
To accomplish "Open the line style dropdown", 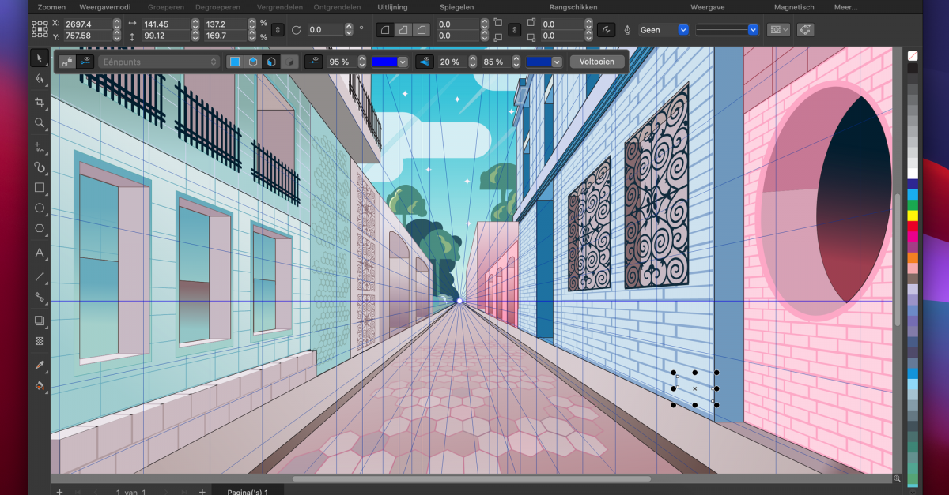I will pyautogui.click(x=727, y=29).
